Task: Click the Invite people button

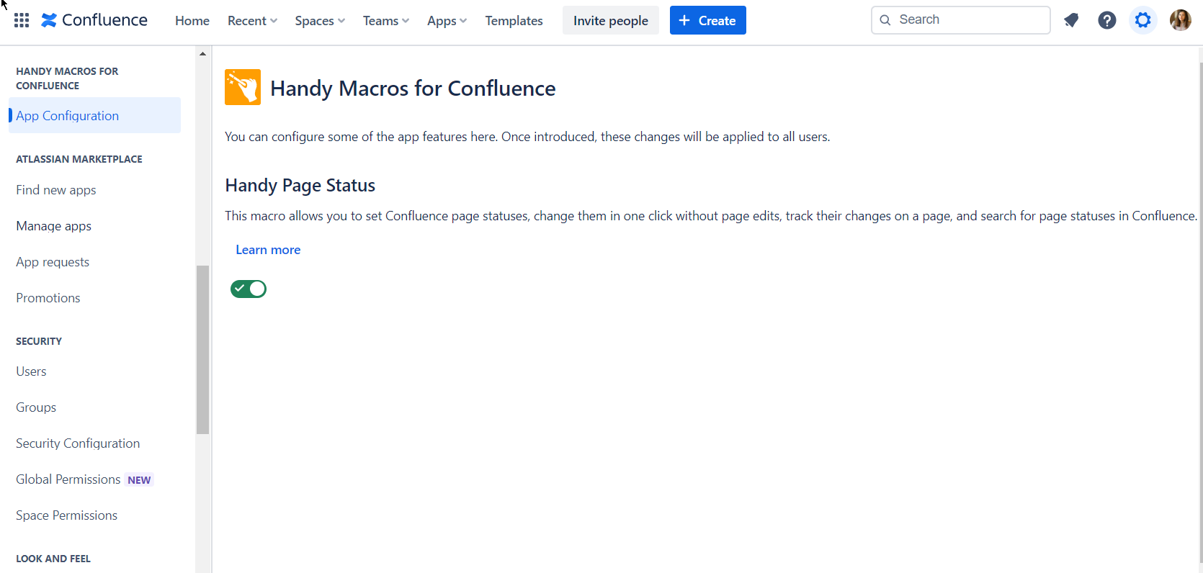Action: pyautogui.click(x=611, y=20)
